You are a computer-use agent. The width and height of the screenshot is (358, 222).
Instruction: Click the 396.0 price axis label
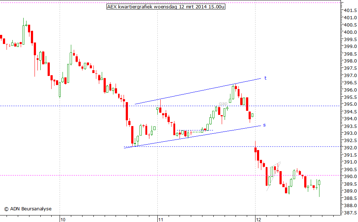coord(350,90)
